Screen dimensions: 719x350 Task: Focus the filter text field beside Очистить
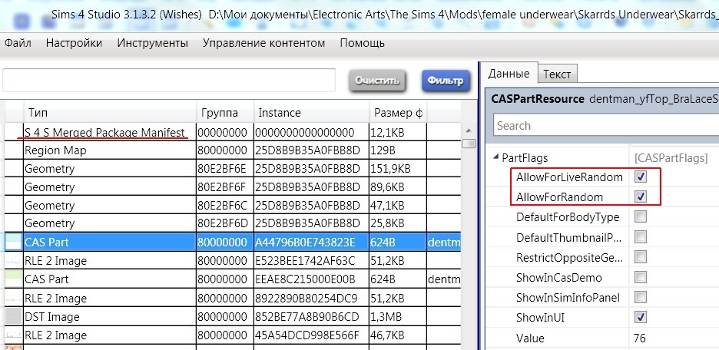(169, 81)
